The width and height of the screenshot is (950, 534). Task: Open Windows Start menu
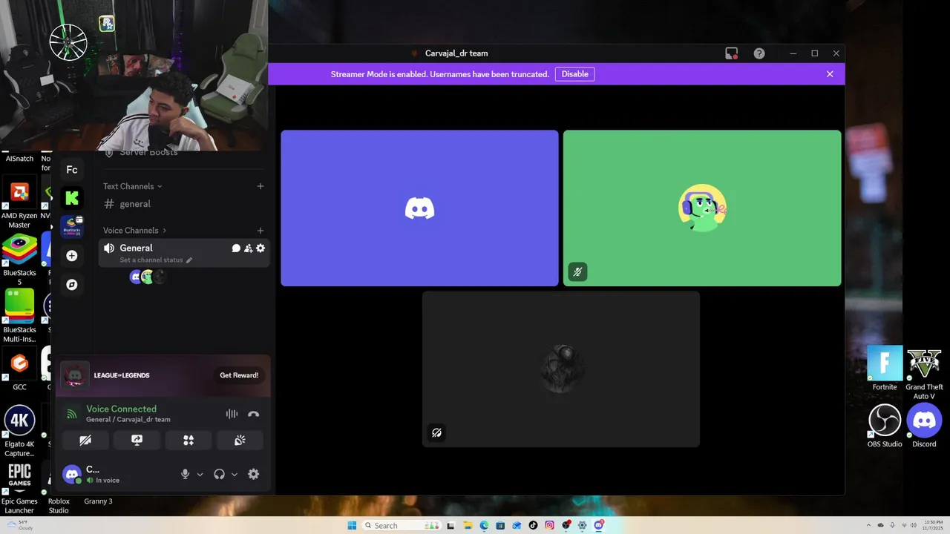(x=353, y=525)
